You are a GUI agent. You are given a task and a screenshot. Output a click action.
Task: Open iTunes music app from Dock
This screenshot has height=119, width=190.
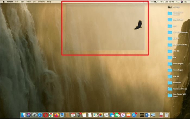pyautogui.click(x=123, y=115)
